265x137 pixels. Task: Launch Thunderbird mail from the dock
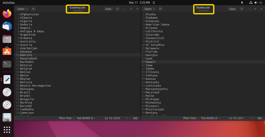(x=7, y=26)
